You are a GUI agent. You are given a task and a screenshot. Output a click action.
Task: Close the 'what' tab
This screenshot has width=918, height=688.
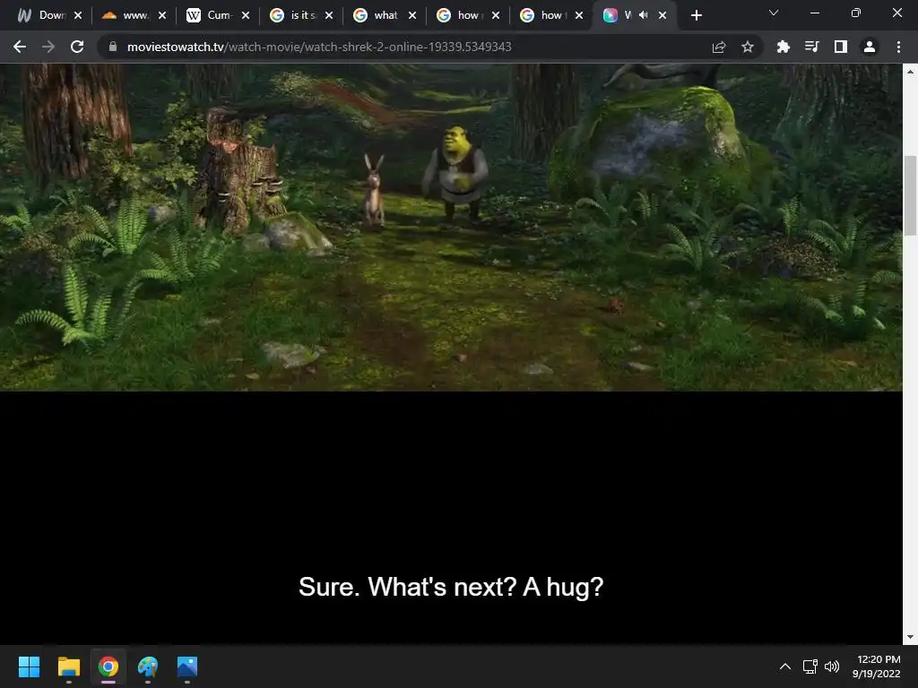412,15
